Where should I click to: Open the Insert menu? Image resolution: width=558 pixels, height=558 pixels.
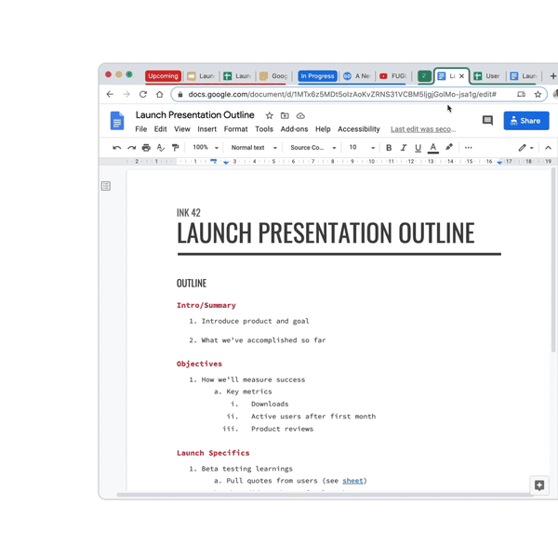click(x=206, y=129)
